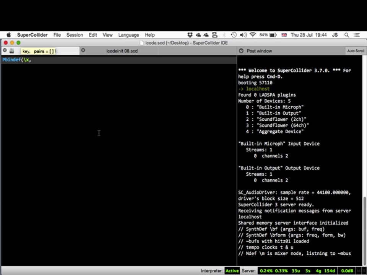Viewport: 367px width, 275px height.
Task: Open the File menu
Action: (x=57, y=35)
